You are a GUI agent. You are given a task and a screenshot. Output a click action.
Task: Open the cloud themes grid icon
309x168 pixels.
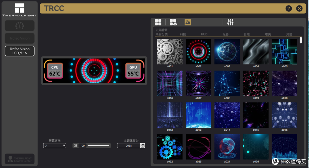point(173,22)
